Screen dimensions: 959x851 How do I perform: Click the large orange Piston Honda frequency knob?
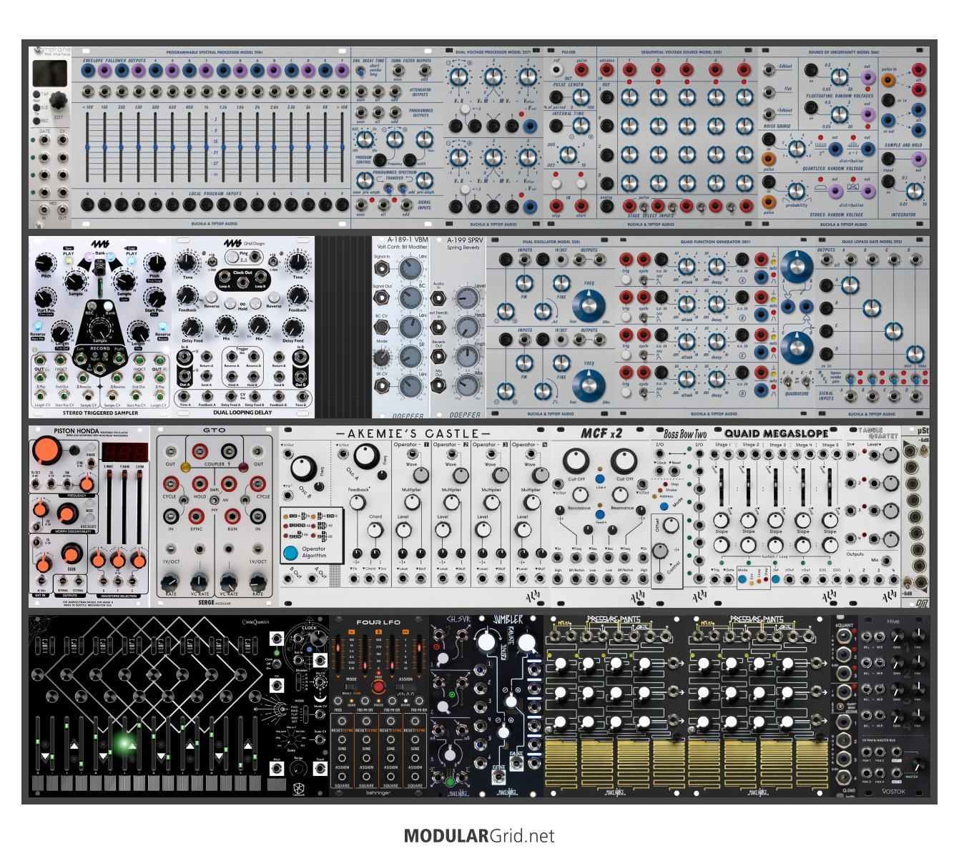47,451
